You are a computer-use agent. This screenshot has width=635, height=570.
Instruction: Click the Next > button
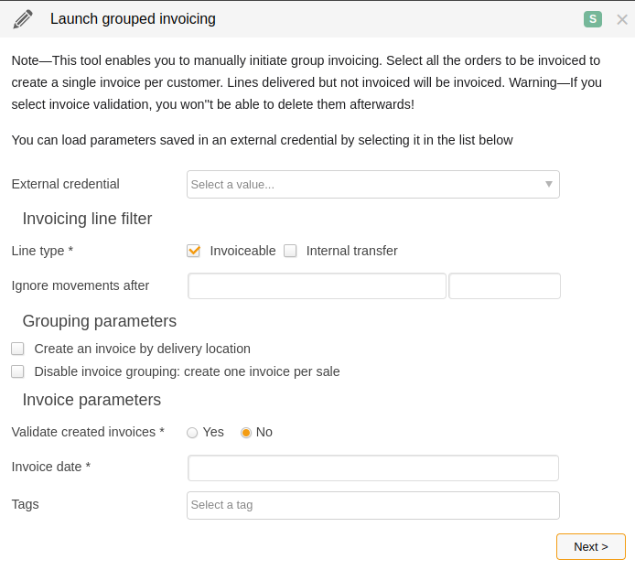(x=591, y=547)
